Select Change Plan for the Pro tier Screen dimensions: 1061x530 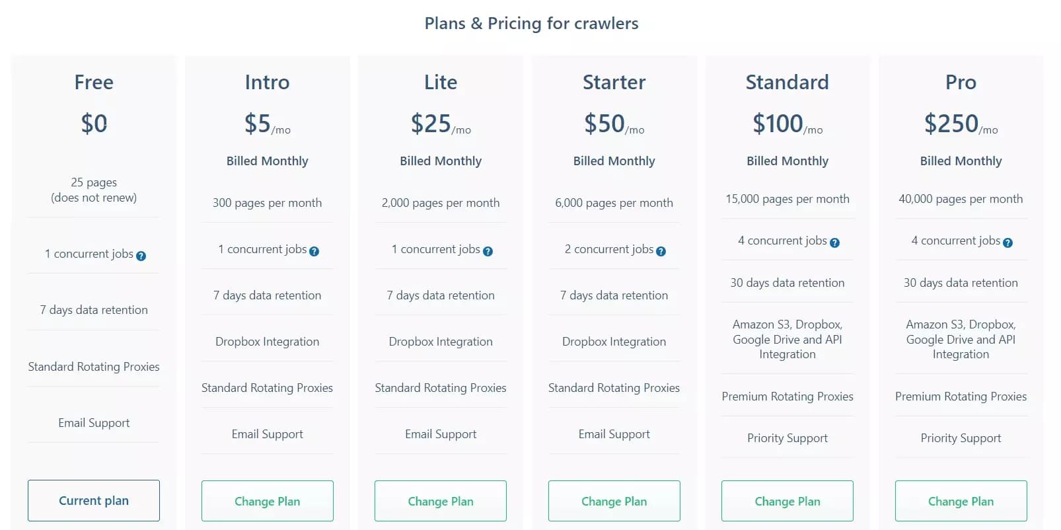point(961,501)
